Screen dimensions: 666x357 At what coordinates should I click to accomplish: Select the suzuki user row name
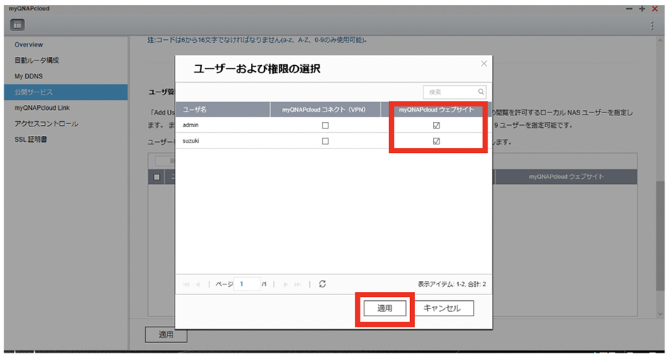tap(191, 141)
